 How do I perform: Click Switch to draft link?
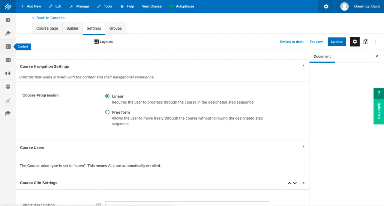point(292,42)
